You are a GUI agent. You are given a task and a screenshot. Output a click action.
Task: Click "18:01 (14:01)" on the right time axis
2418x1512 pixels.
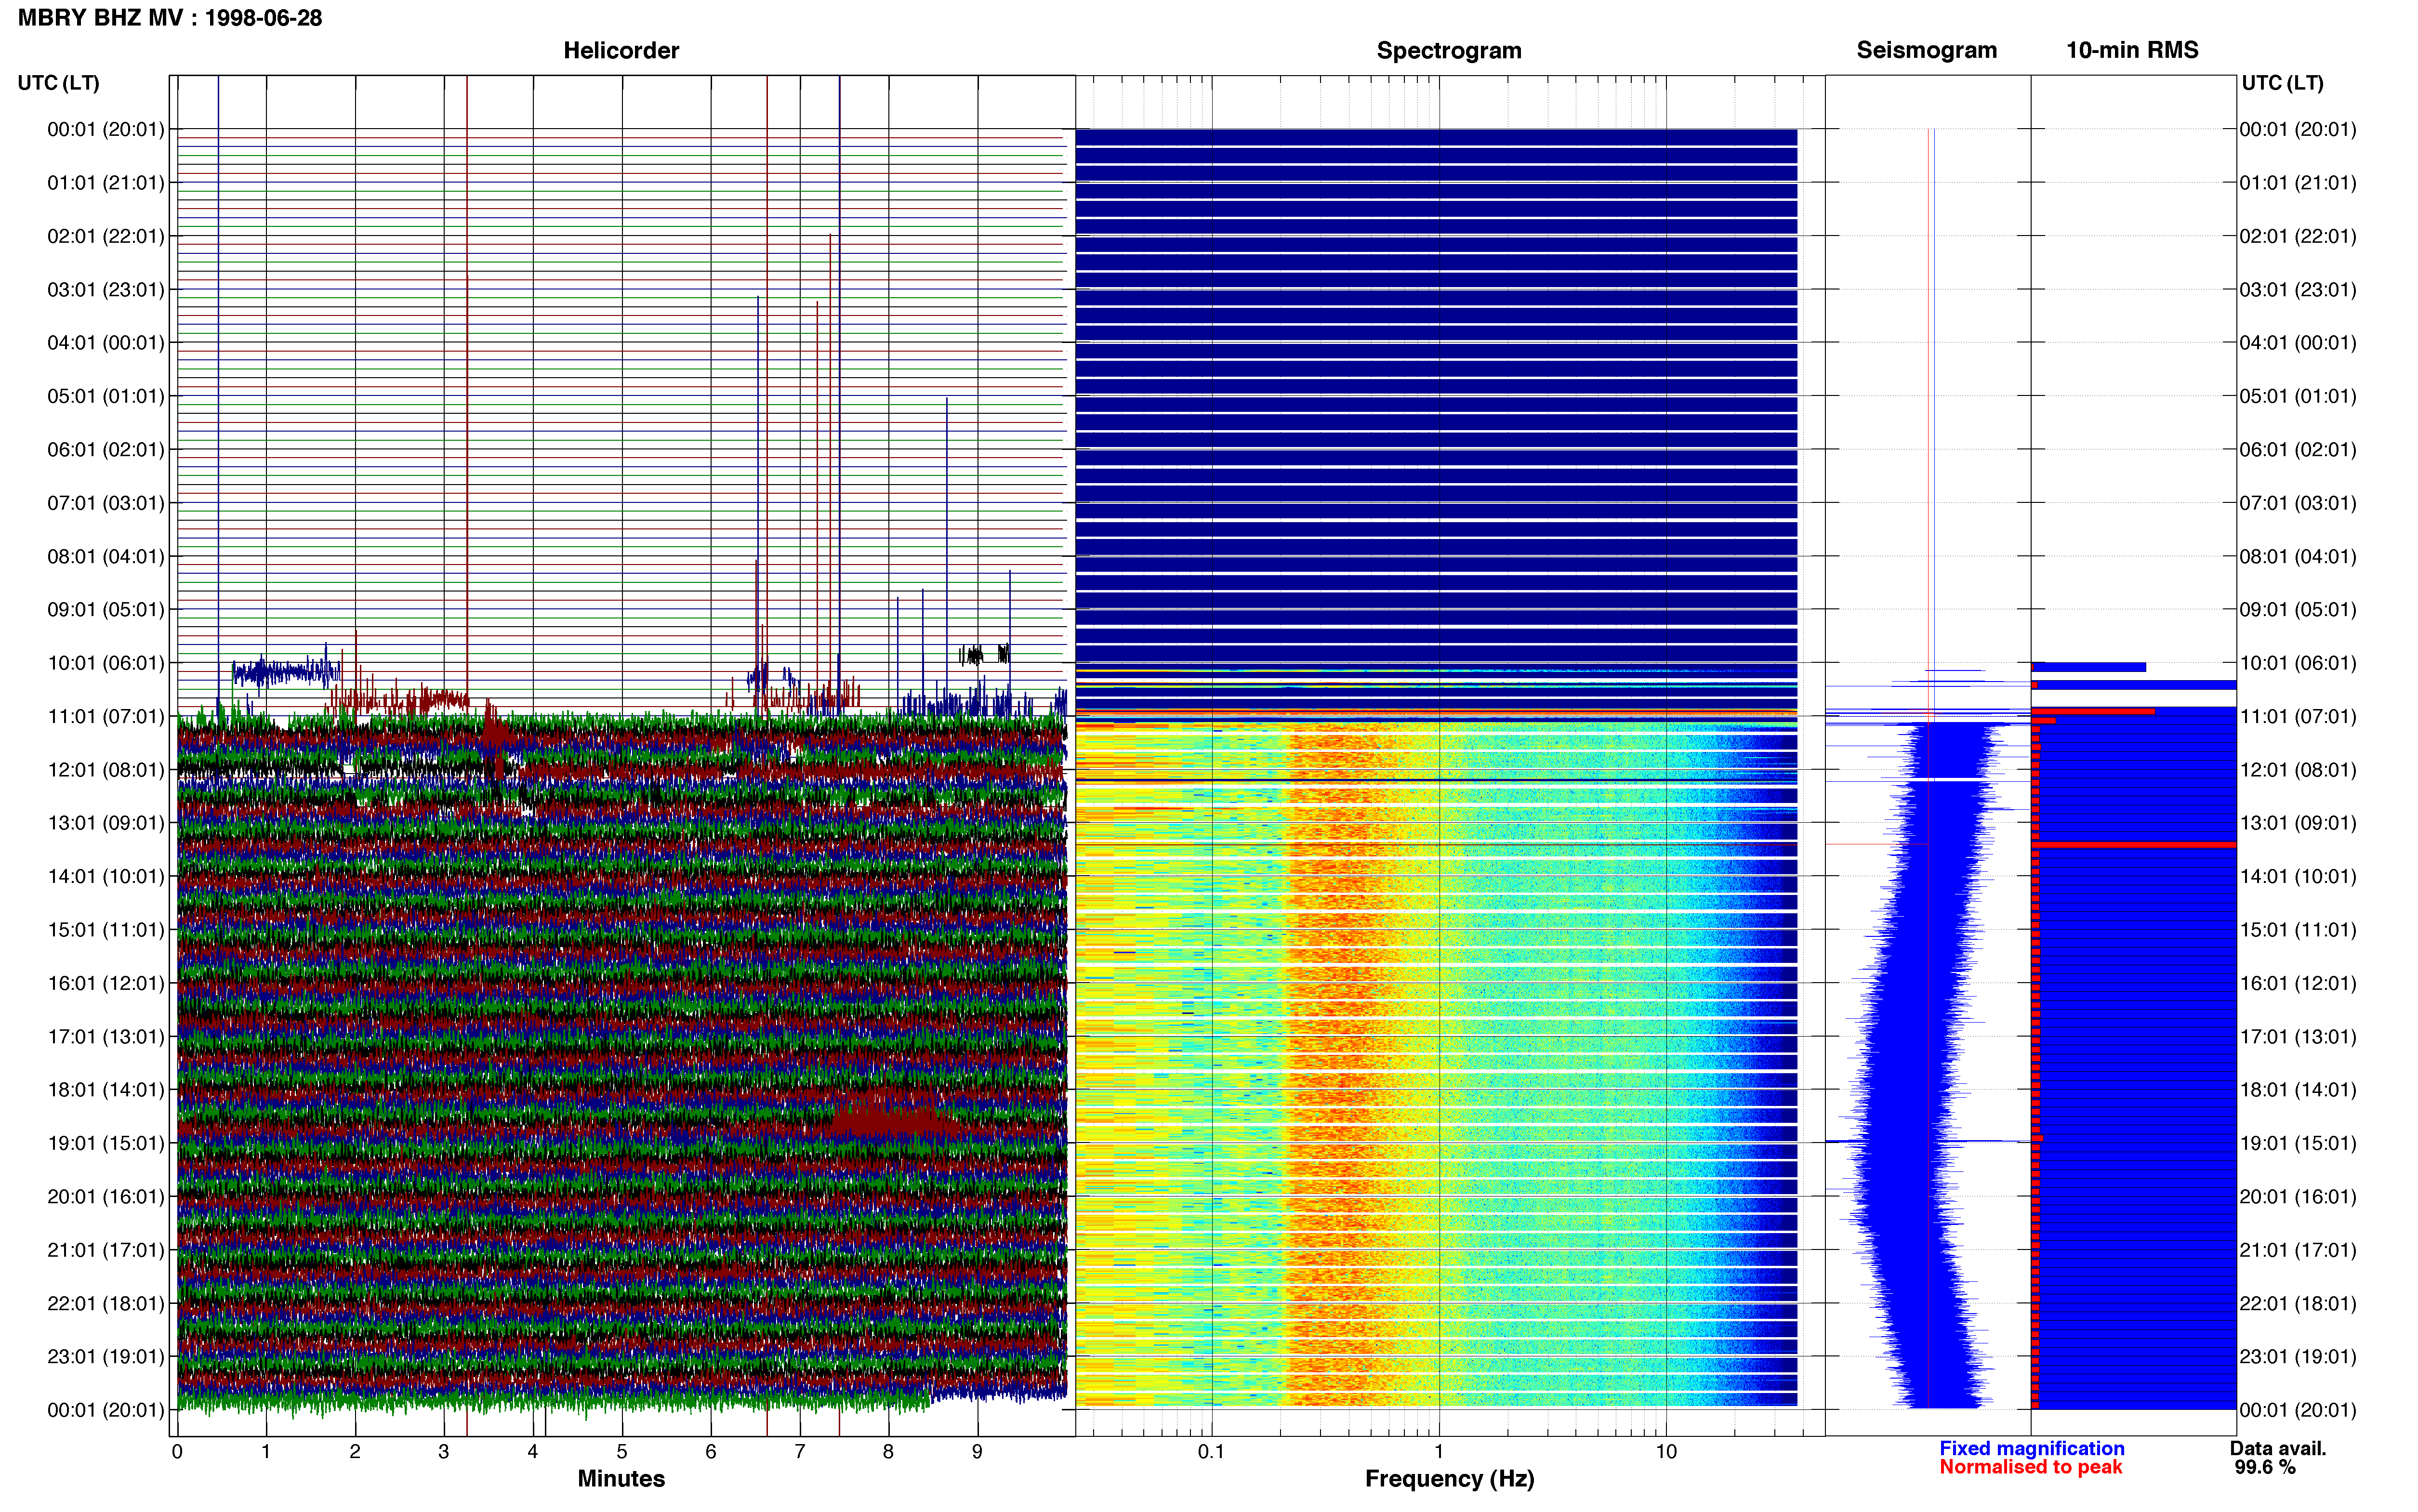click(x=2298, y=1090)
